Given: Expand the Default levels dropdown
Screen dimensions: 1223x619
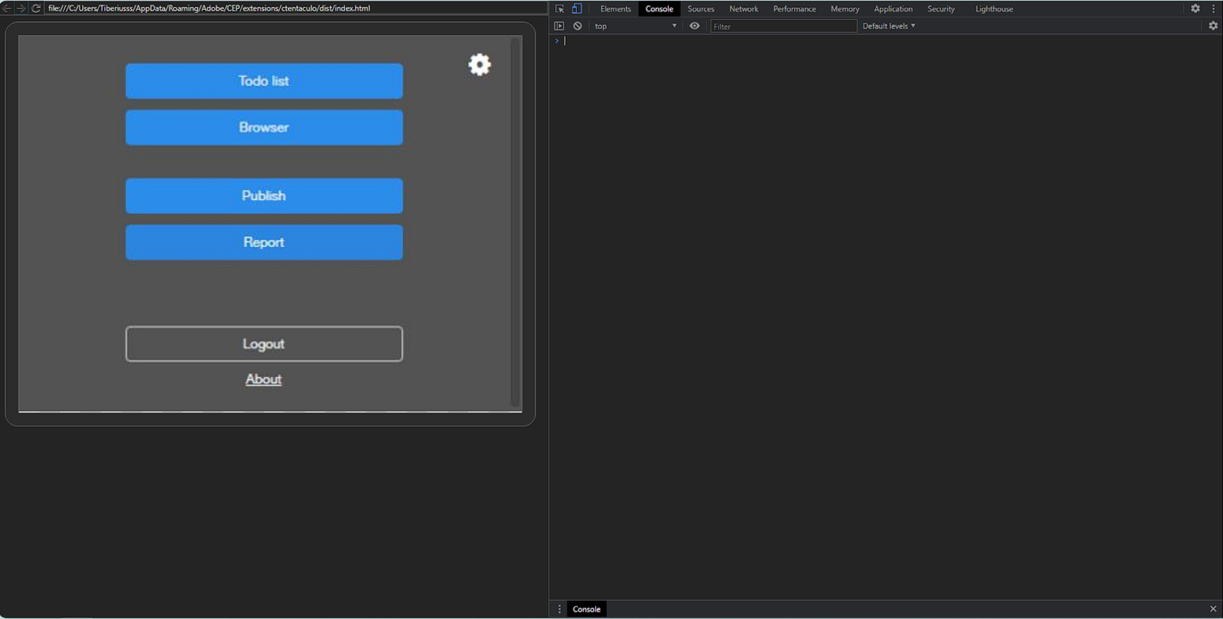Looking at the screenshot, I should (889, 26).
